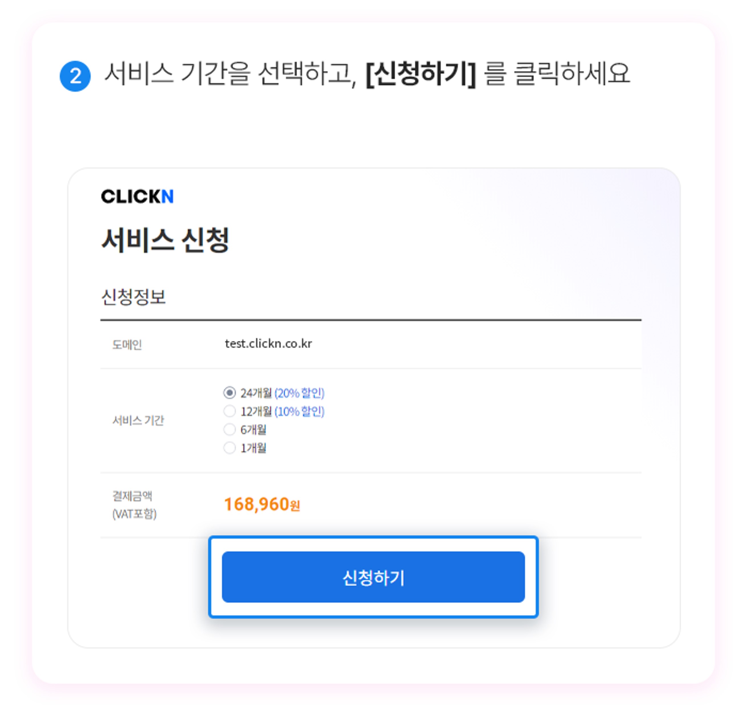
Task: Click the 6개월 option label text
Action: tap(253, 430)
